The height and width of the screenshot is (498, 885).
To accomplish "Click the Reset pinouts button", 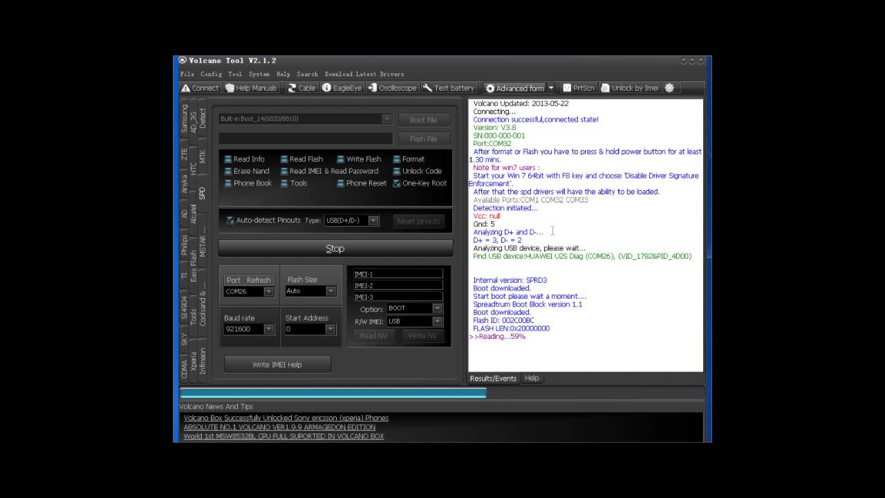I will (418, 221).
